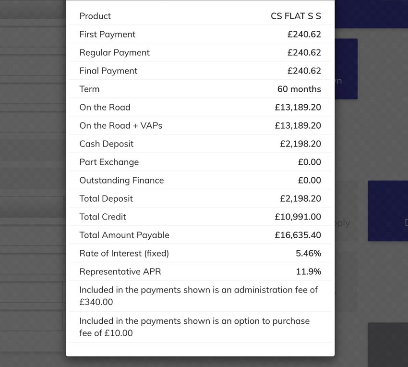
Task: Select the Part Exchange label
Action: pos(109,162)
